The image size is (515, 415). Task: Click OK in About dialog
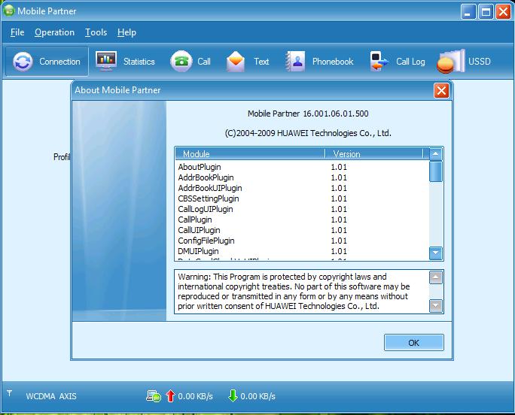(x=414, y=343)
